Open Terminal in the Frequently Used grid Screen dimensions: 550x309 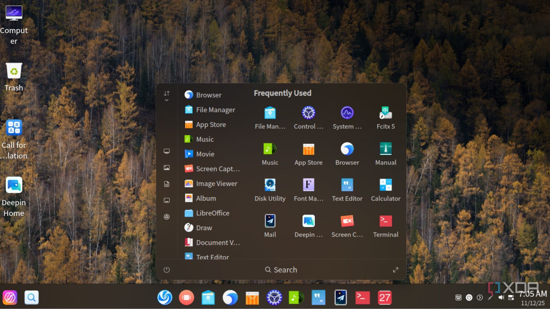point(386,226)
